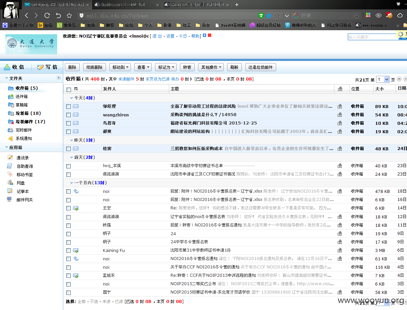
Task: Collapse the 今天(4封) group
Action: click(x=71, y=98)
